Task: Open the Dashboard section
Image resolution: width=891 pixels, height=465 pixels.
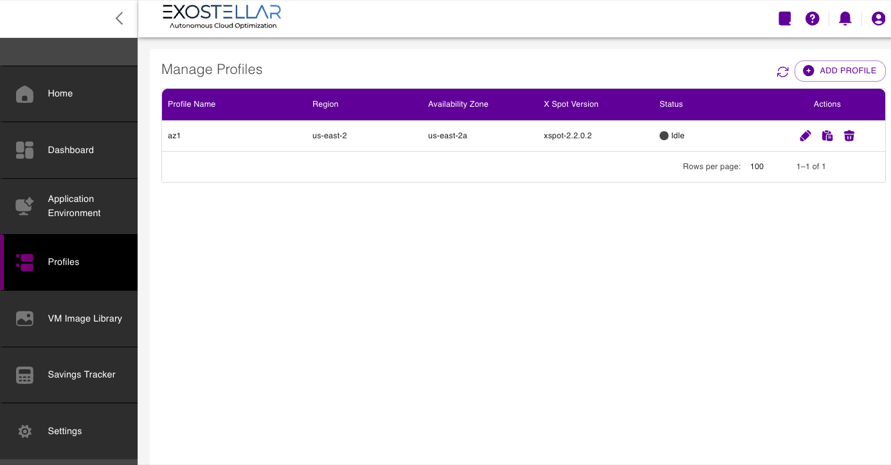Action: click(x=70, y=150)
